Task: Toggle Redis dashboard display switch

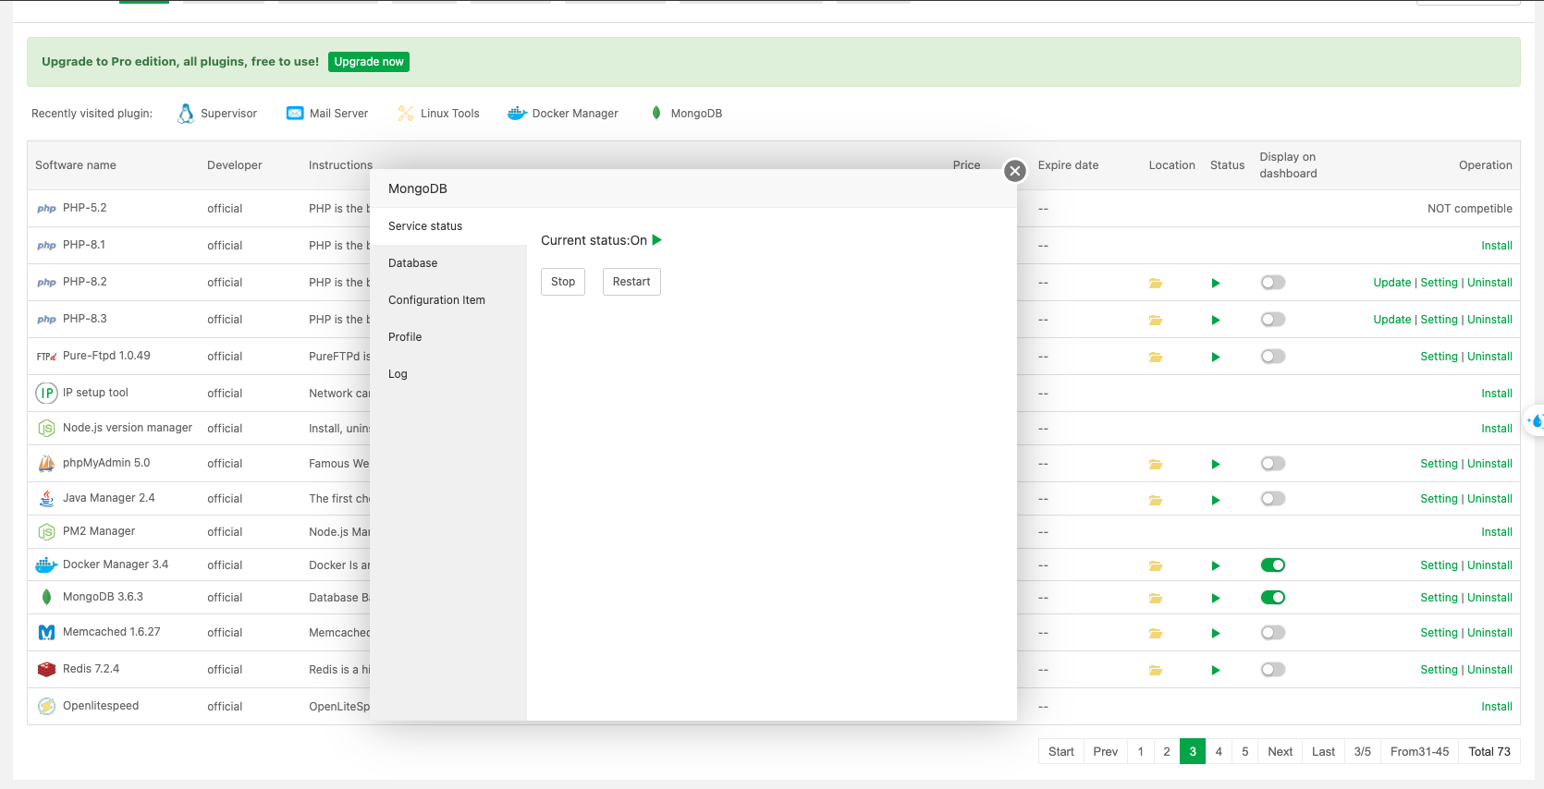Action: [x=1273, y=670]
